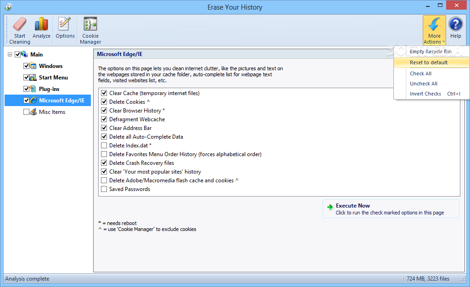Choose Uncheck All menu entry
Image resolution: width=470 pixels, height=287 pixels.
tap(431, 84)
